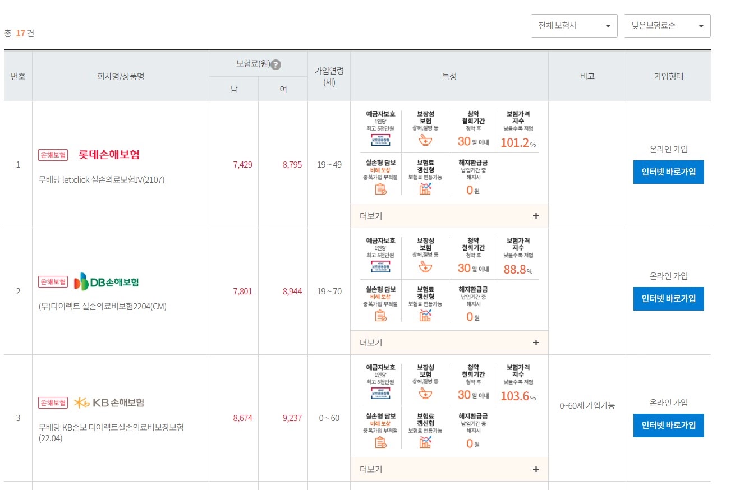735x490 pixels.
Task: Click the 손해보험 tag in the DB row
Action: [x=53, y=281]
